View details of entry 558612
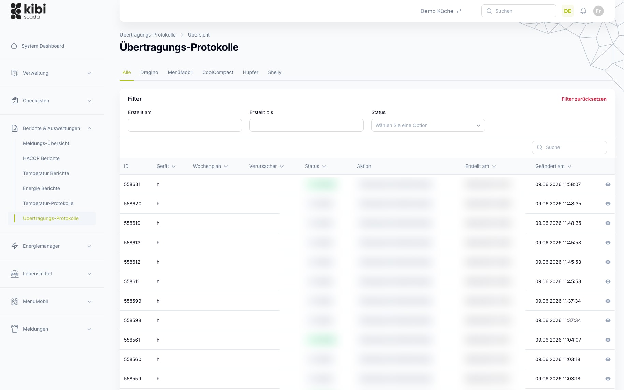Image resolution: width=624 pixels, height=390 pixels. pyautogui.click(x=608, y=262)
